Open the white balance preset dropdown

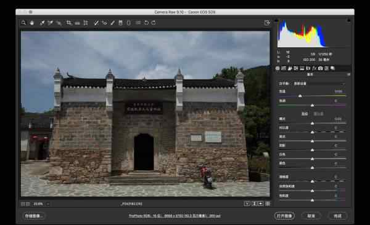pos(319,84)
